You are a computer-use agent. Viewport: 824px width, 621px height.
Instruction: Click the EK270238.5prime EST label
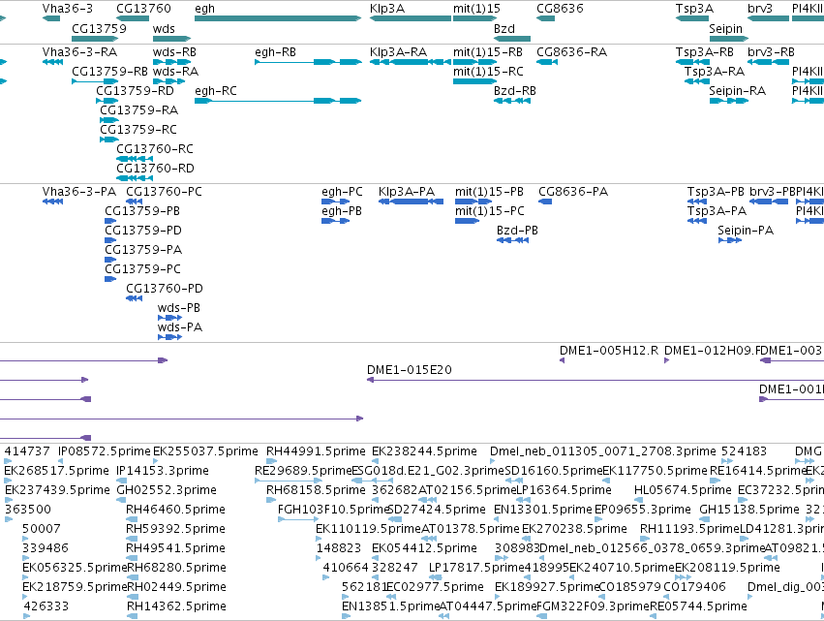[x=574, y=529]
